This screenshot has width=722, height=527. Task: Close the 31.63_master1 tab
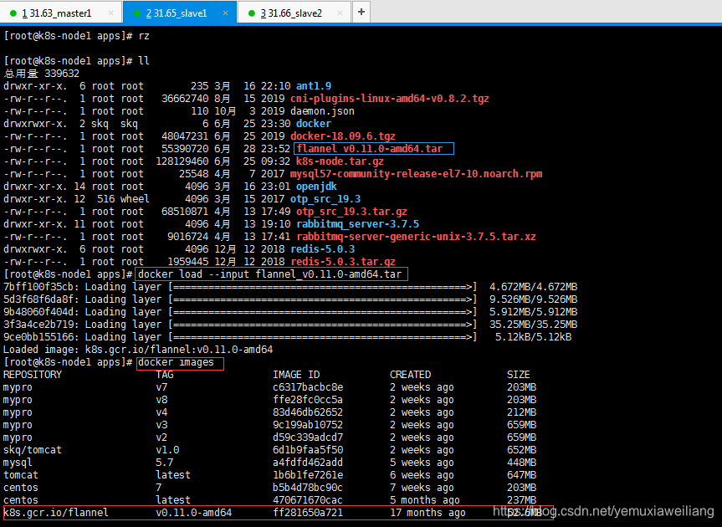click(x=110, y=13)
